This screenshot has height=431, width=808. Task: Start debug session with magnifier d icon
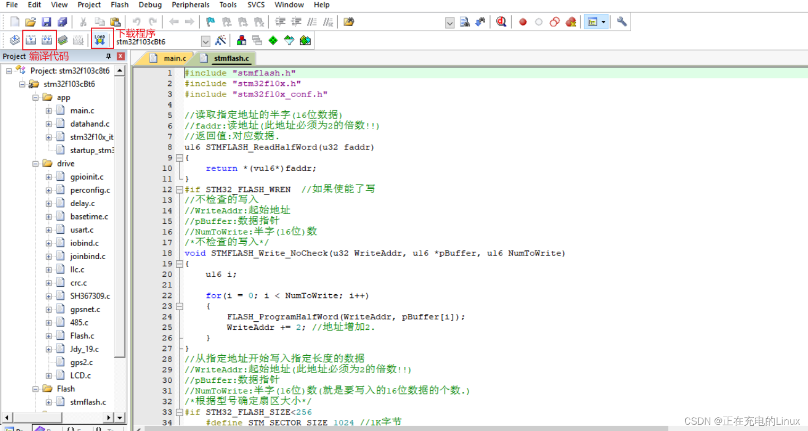501,22
